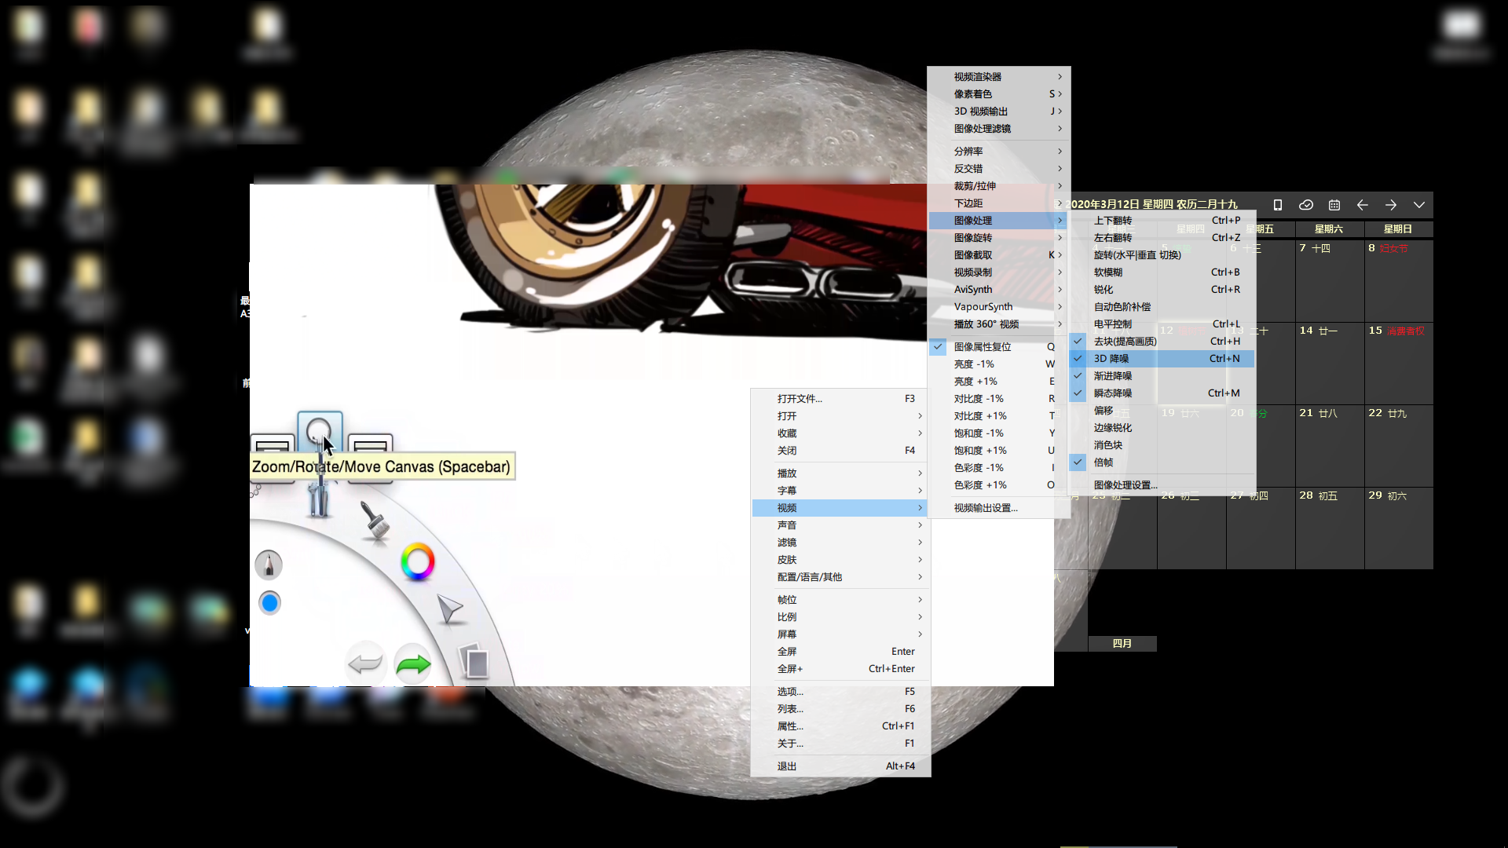1508x848 pixels.
Task: Expand the VapourSynth submenu
Action: coord(997,307)
